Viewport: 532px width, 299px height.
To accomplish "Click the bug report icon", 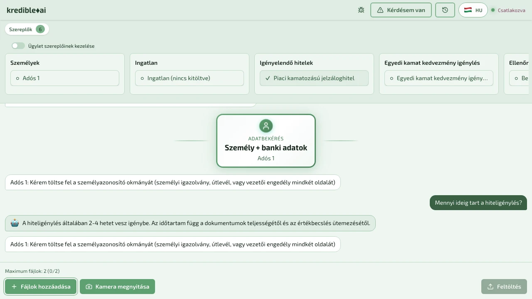I will coord(361,10).
